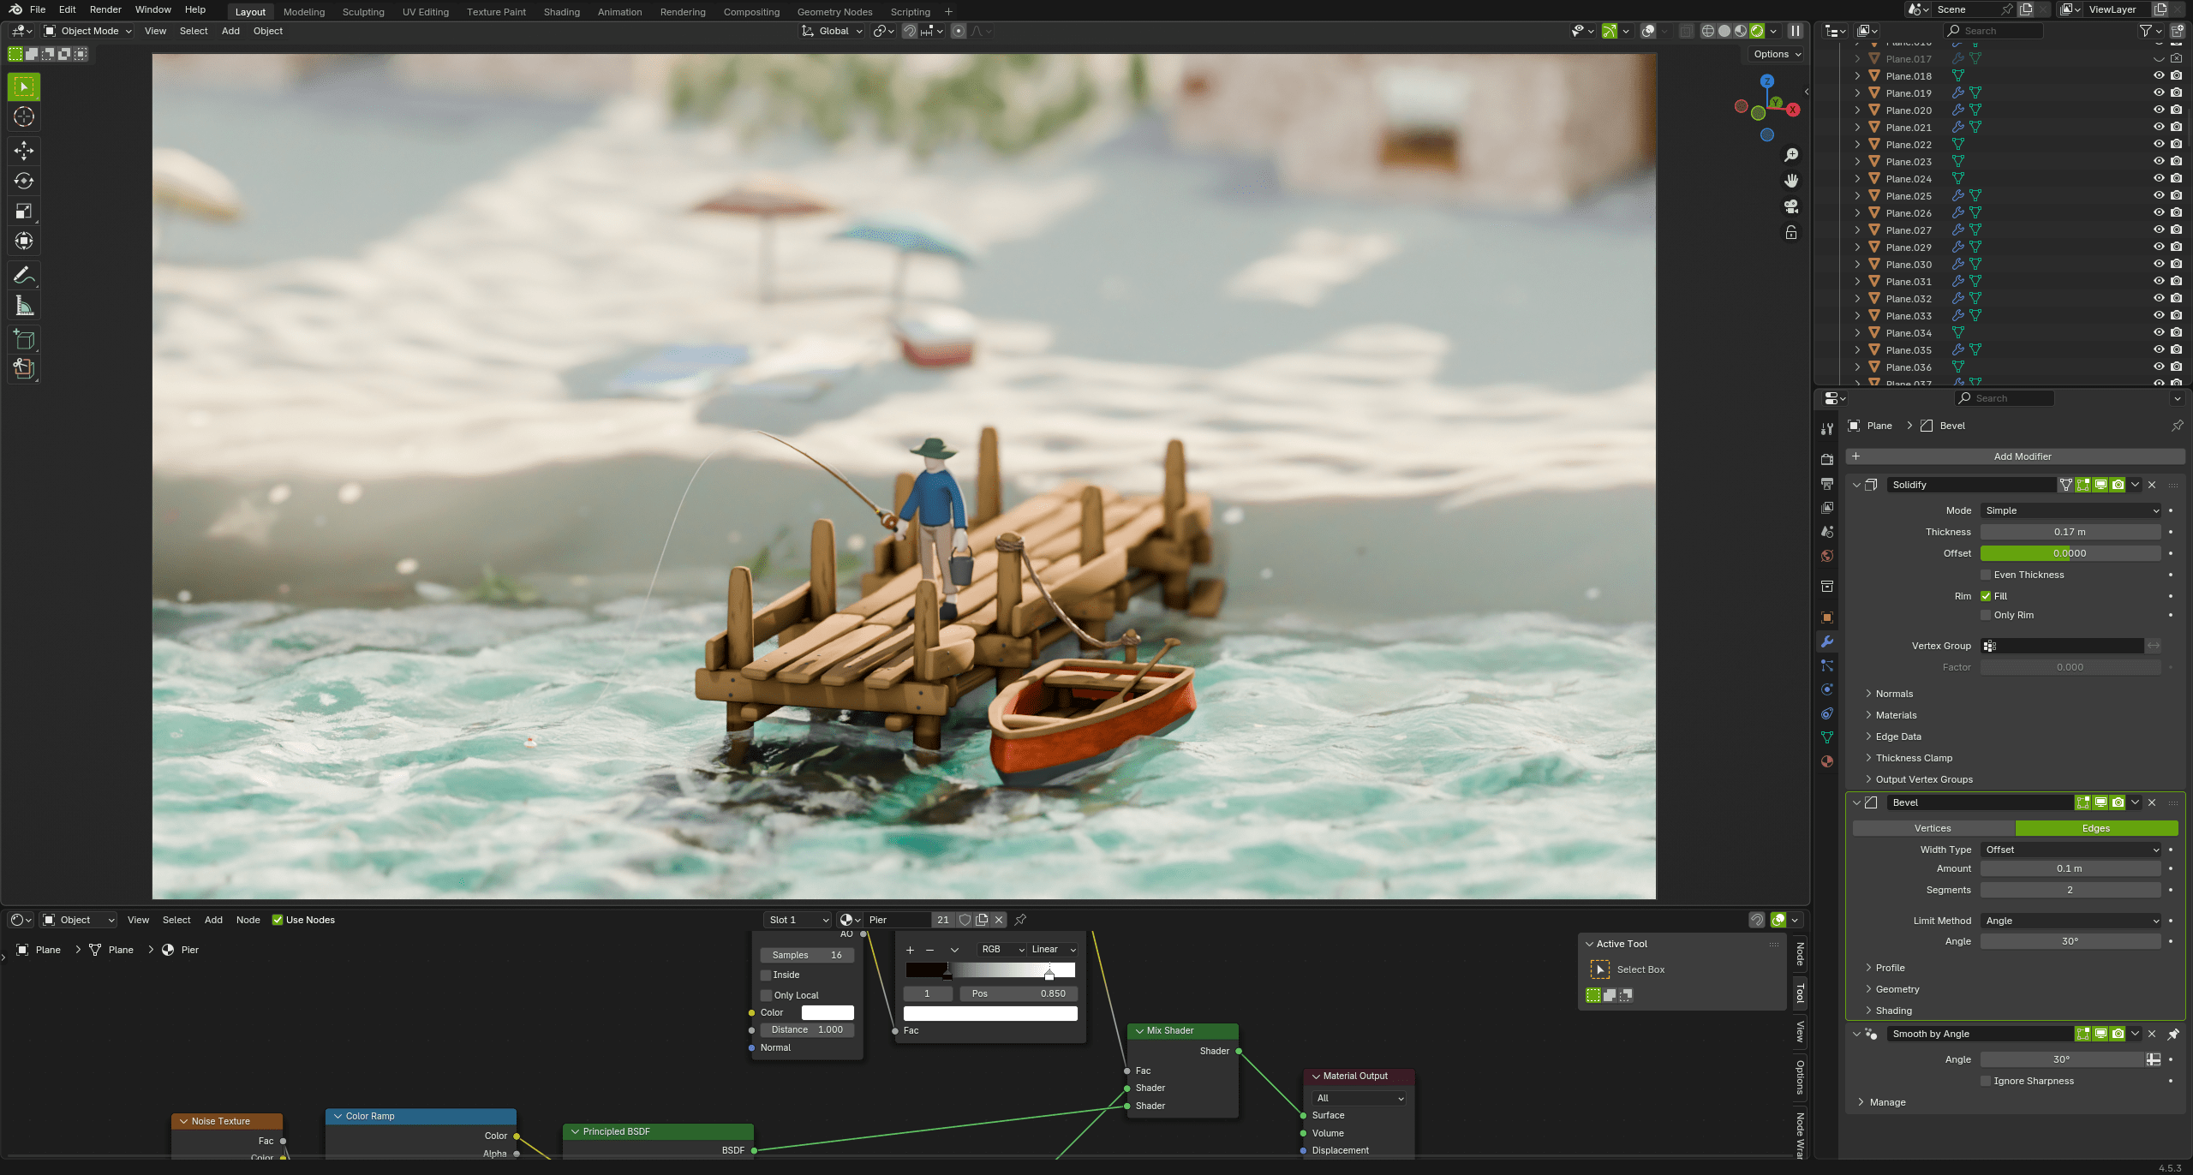Select the Measure tool

(x=24, y=306)
